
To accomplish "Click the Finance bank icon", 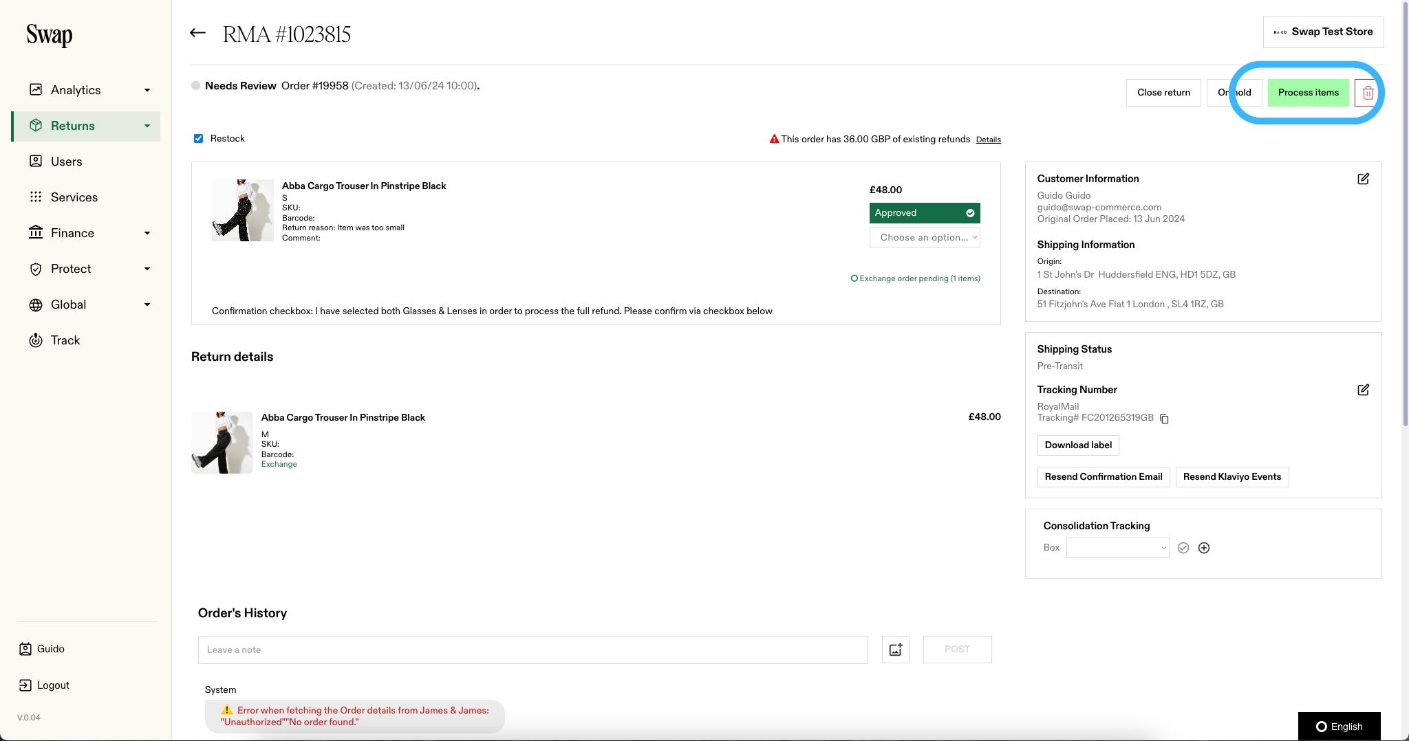I will pos(36,232).
